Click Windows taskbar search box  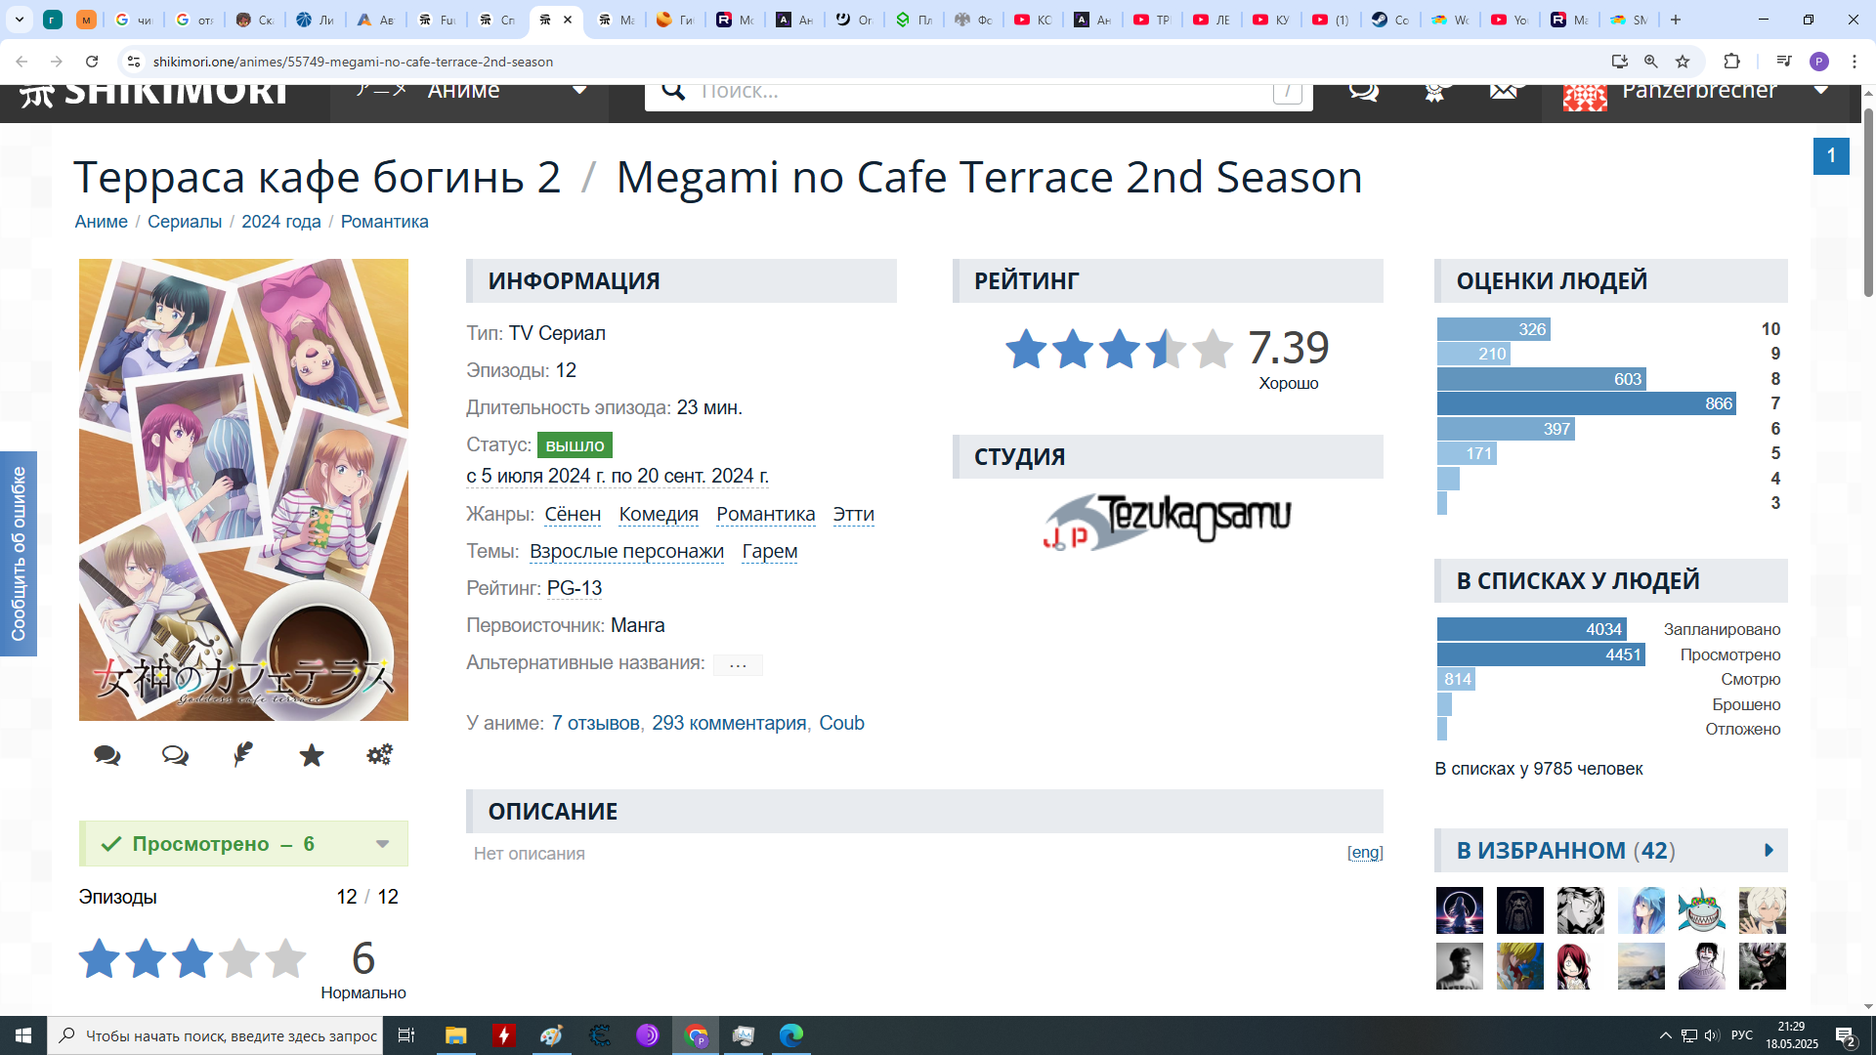(215, 1035)
